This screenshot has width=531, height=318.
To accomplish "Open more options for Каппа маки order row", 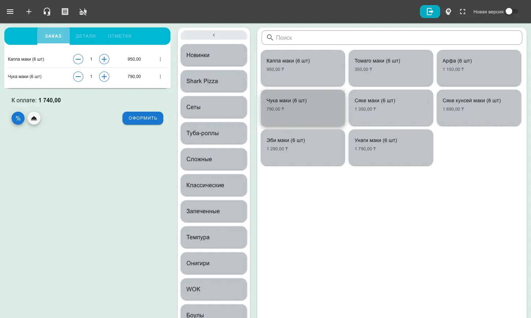I will [160, 59].
